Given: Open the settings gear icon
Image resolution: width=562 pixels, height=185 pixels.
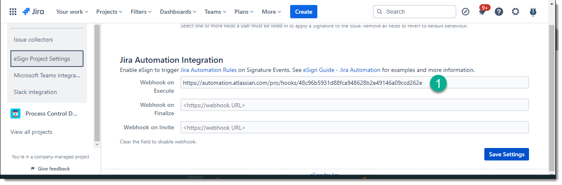Looking at the screenshot, I should point(516,12).
